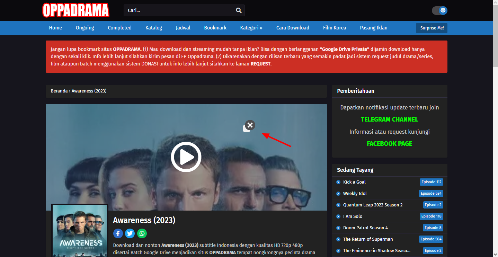Open the TELEGRAM CHANNEL link

(x=389, y=119)
